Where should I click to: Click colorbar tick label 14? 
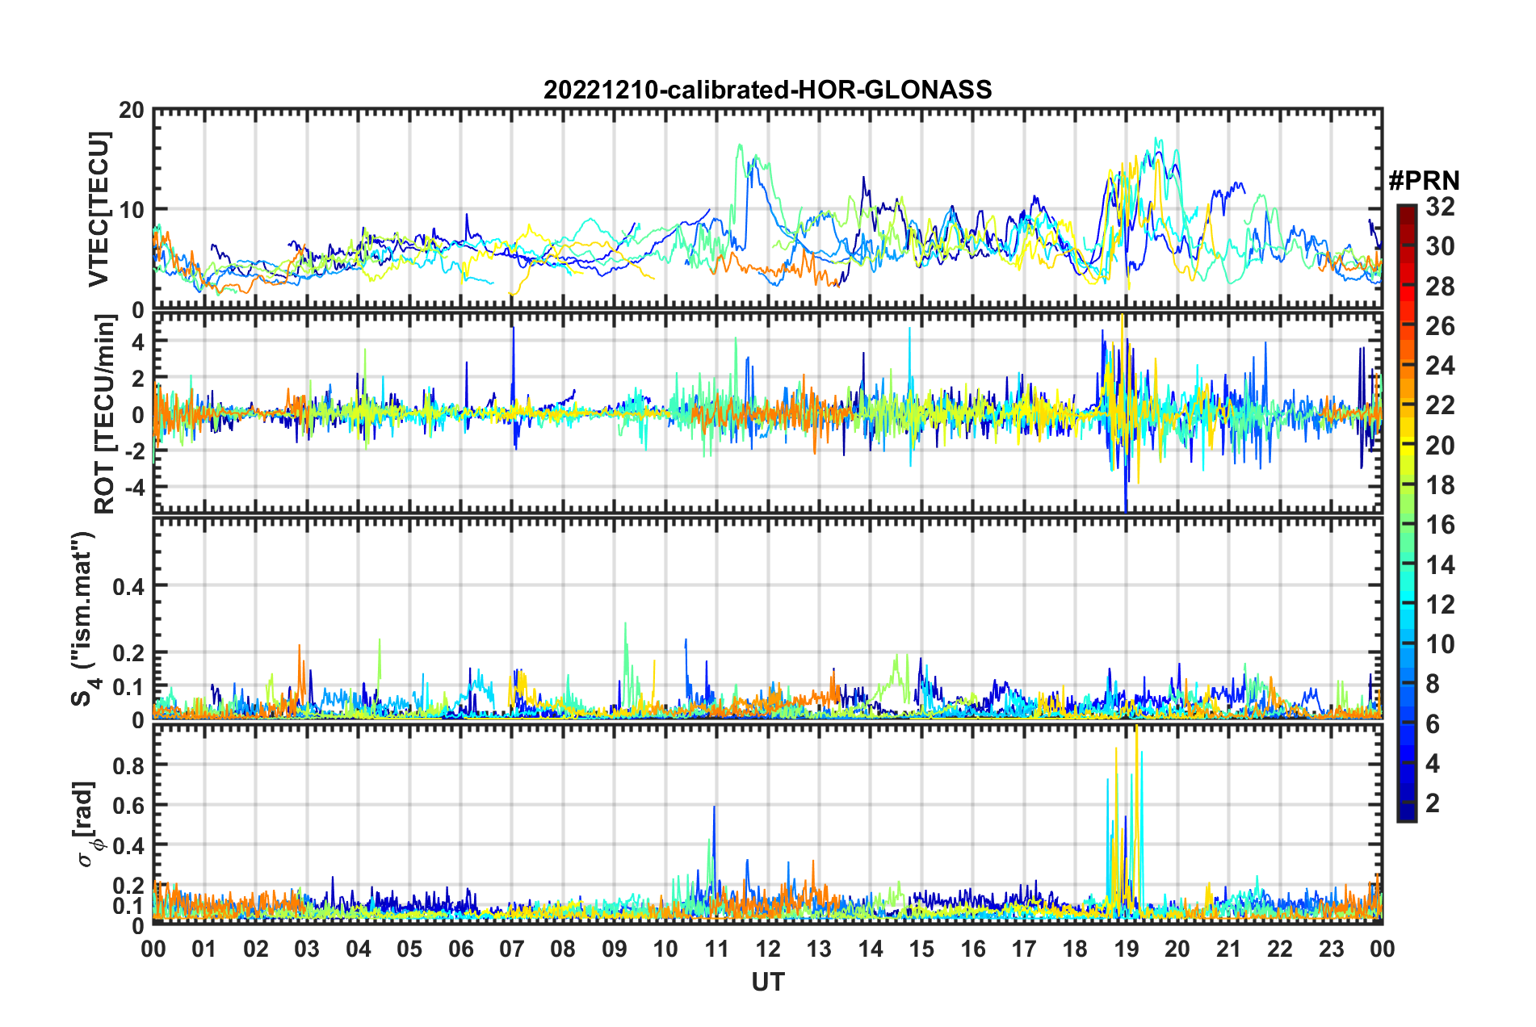coord(1439,565)
